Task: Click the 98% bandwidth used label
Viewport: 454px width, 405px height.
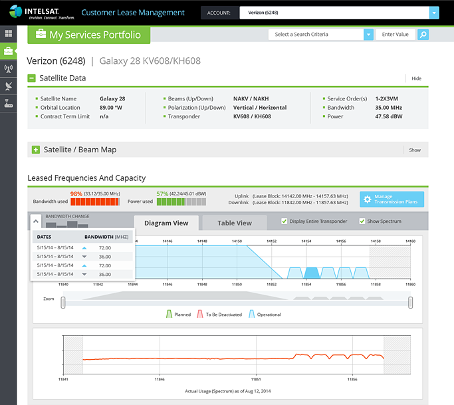Action: [76, 194]
